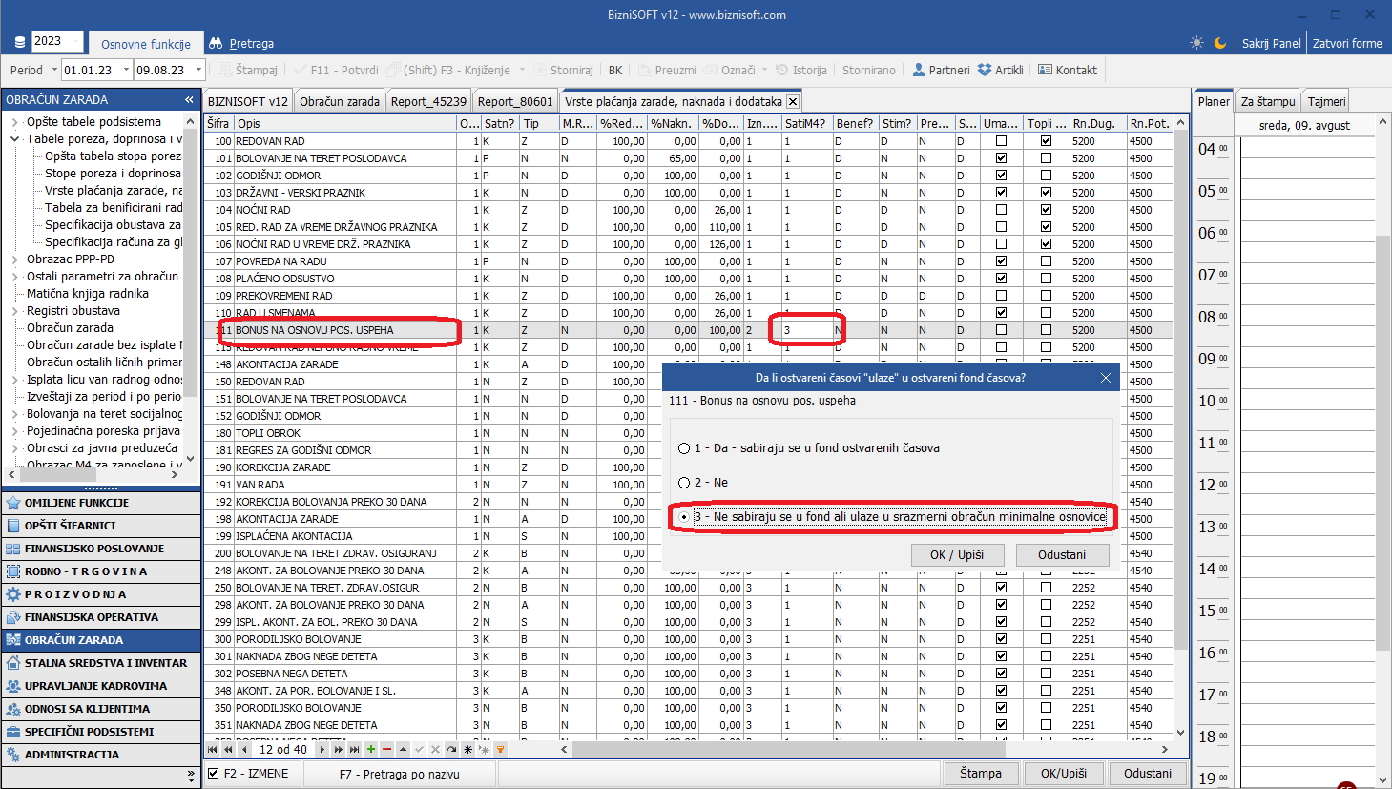Open OMILJENE FUNKCIJE module
The image size is (1392, 789).
click(100, 503)
